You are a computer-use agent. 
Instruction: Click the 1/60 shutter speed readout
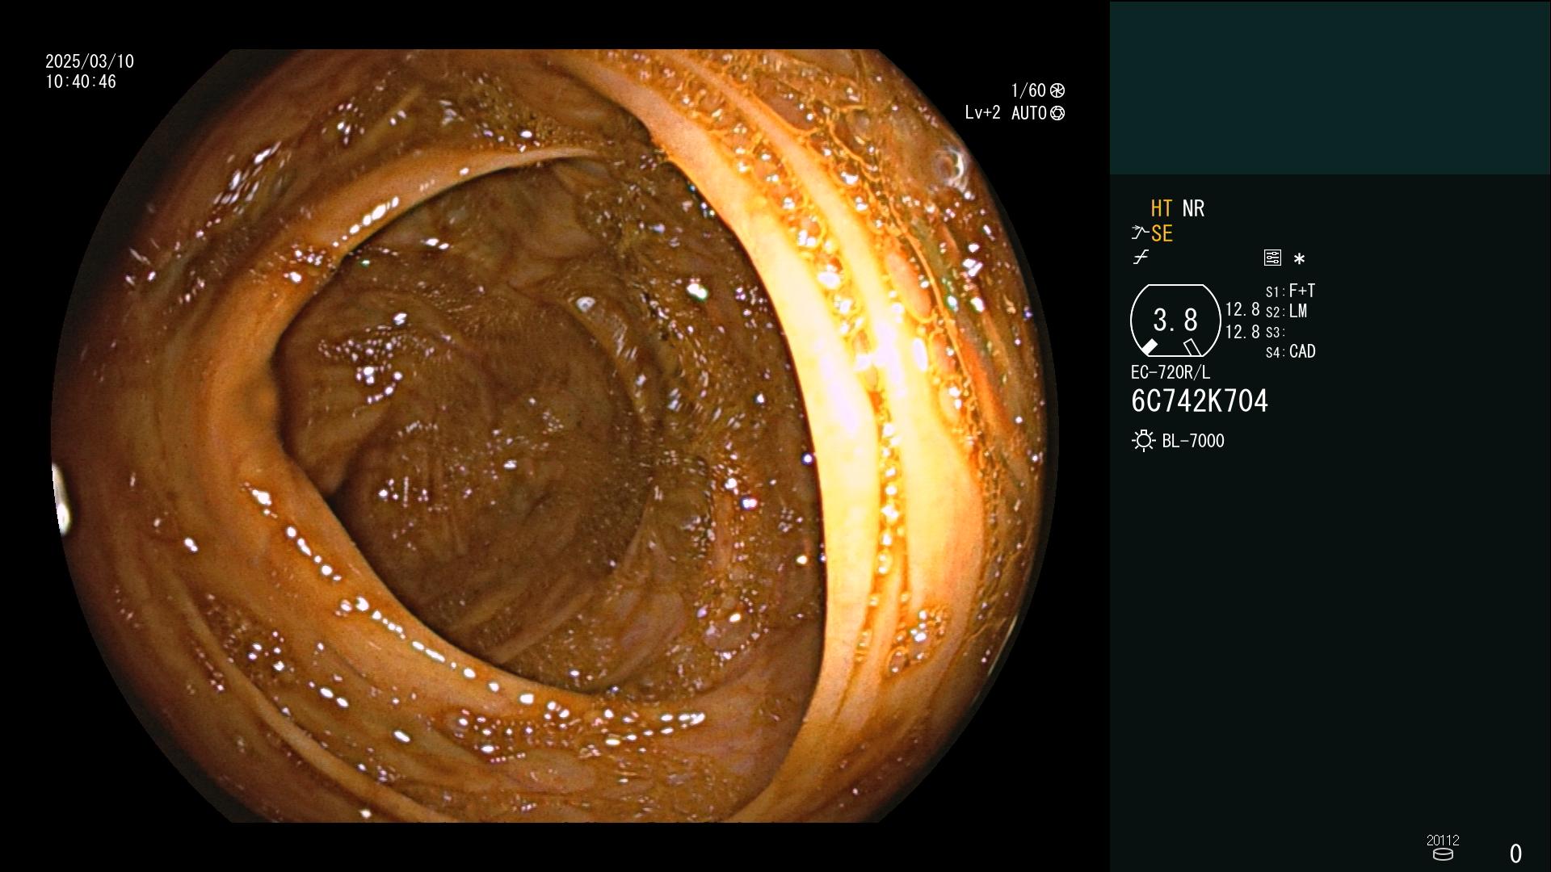[x=1028, y=90]
